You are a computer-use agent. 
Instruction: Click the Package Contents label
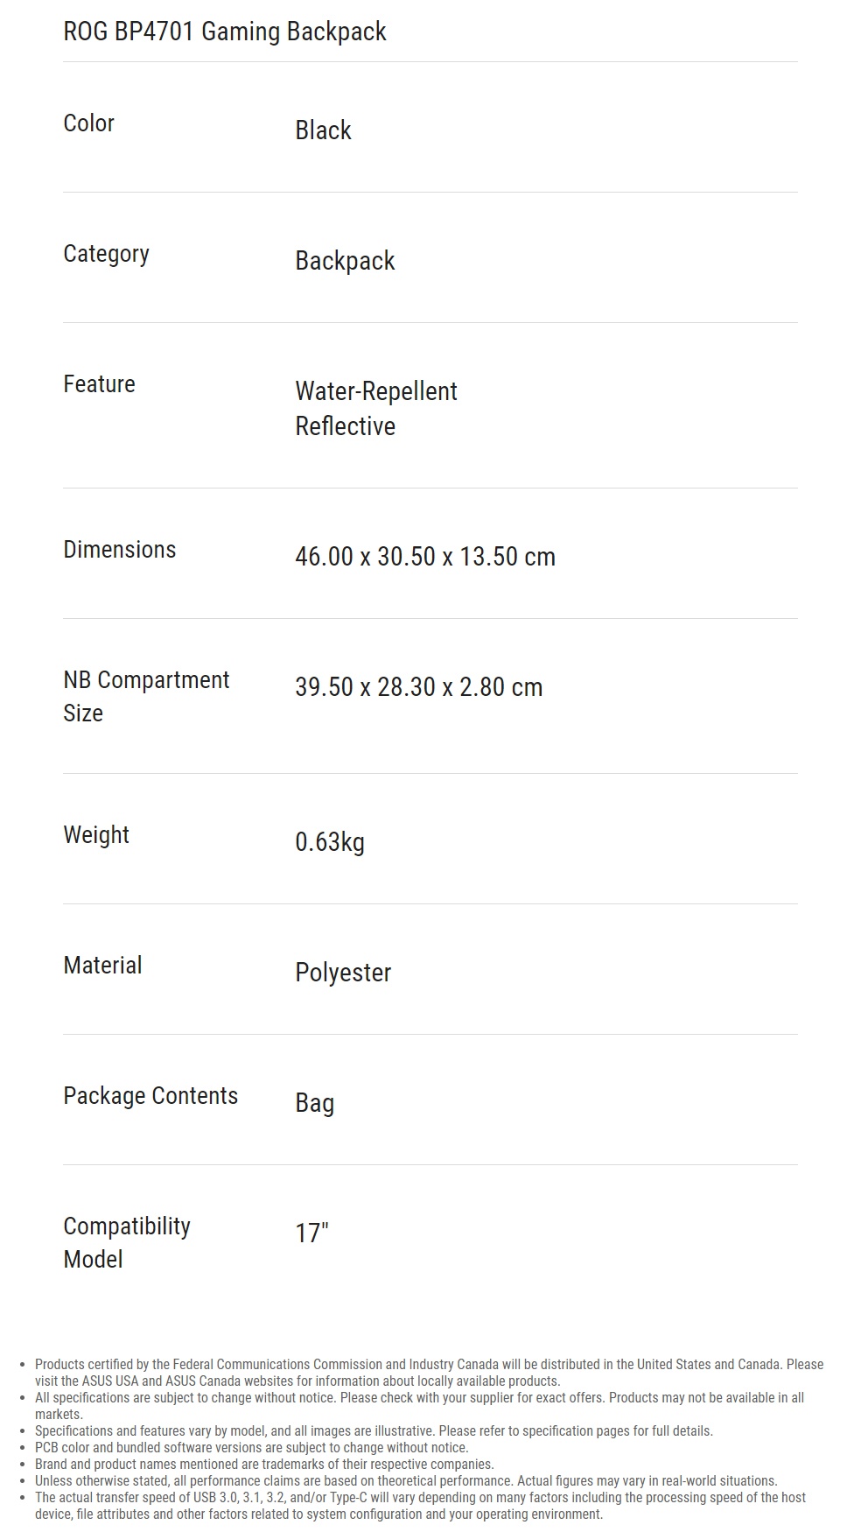click(150, 1096)
